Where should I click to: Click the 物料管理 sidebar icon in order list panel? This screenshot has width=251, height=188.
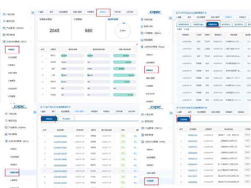(x=143, y=135)
